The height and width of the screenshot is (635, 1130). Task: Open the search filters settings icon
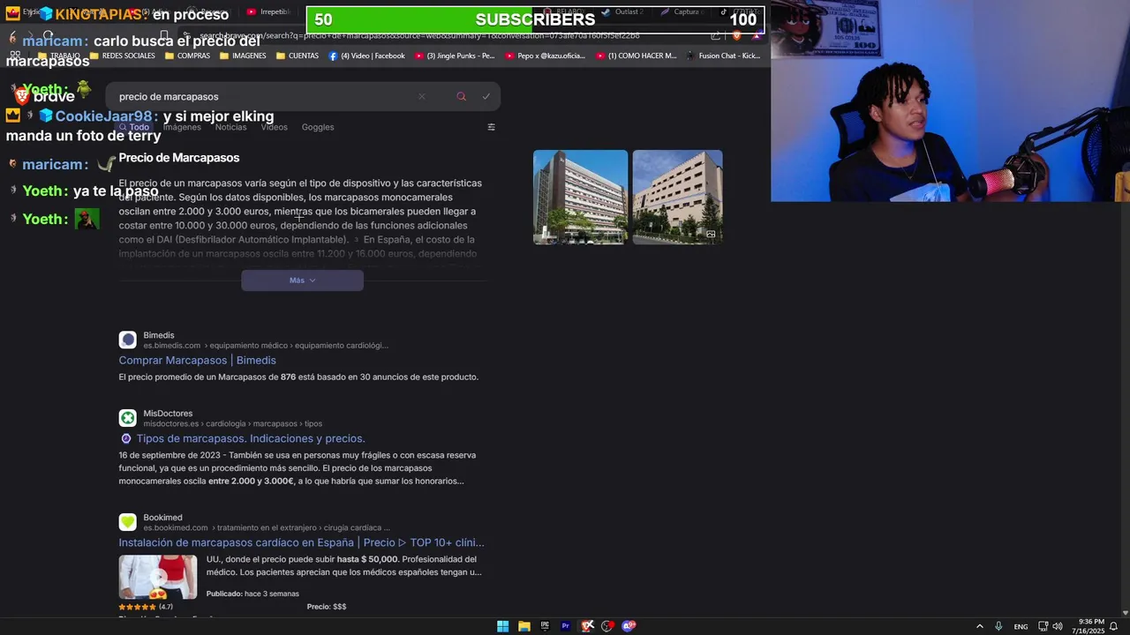491,127
